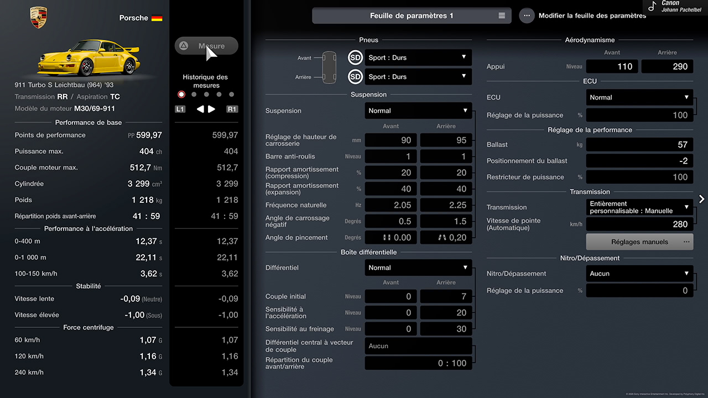Image resolution: width=708 pixels, height=398 pixels.
Task: Select rear ride height value 95
Action: (446, 140)
